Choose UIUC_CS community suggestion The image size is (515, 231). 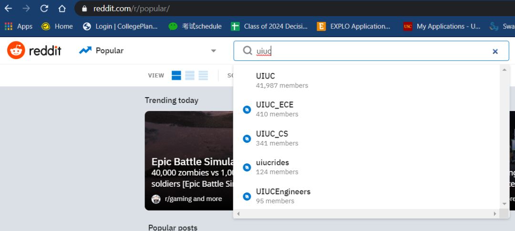tap(272, 138)
